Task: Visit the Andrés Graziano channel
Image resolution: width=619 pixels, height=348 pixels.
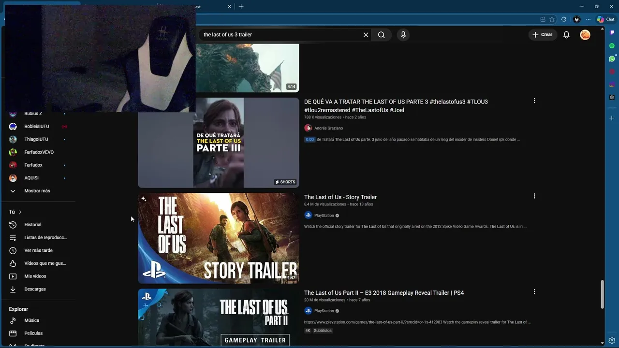Action: coord(328,128)
